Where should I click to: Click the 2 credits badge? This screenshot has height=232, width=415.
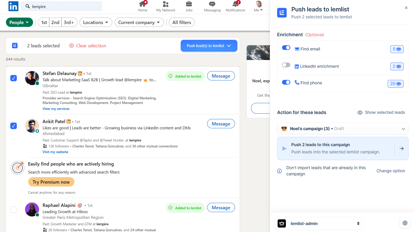coord(397,66)
